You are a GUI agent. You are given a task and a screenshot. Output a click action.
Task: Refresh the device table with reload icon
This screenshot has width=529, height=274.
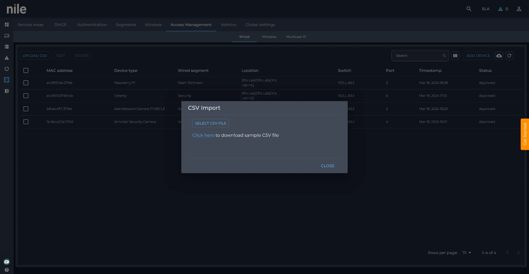click(x=509, y=56)
